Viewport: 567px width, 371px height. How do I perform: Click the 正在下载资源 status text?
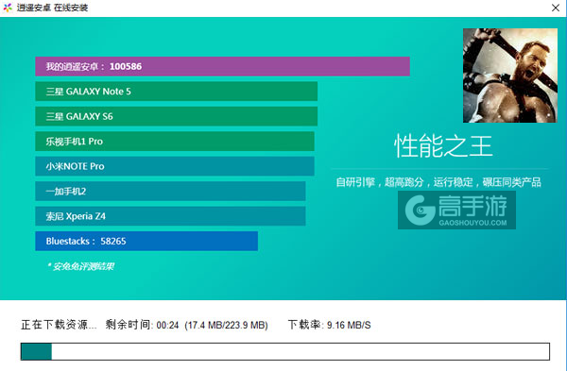pyautogui.click(x=59, y=325)
